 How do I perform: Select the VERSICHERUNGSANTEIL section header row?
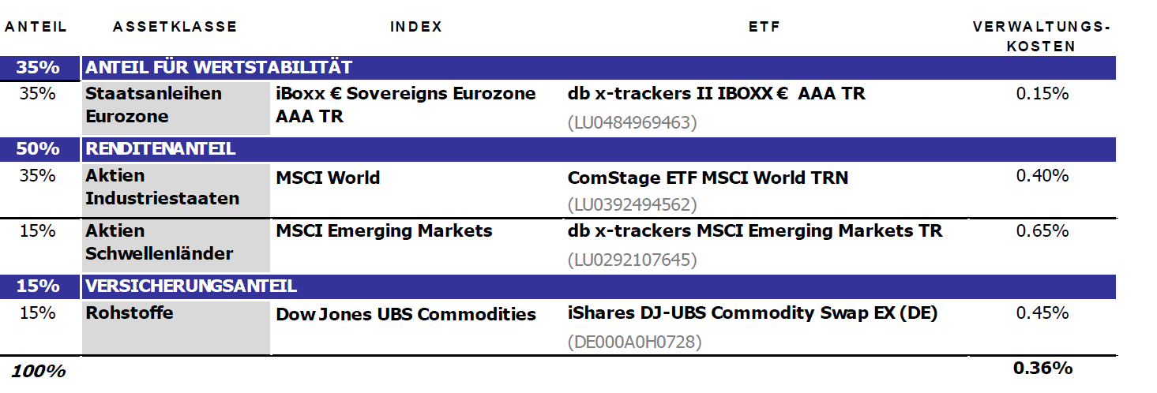pyautogui.click(x=191, y=286)
